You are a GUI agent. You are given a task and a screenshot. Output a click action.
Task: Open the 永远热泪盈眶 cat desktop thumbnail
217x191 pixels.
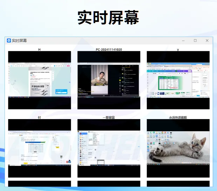click(178, 148)
